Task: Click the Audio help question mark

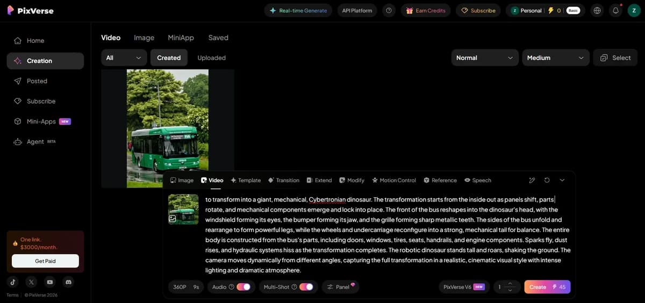Action: pos(231,287)
